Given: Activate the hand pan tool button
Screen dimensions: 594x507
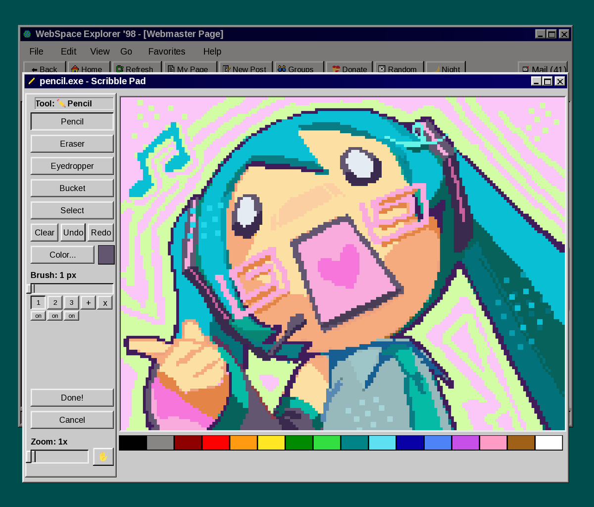Looking at the screenshot, I should tap(103, 456).
